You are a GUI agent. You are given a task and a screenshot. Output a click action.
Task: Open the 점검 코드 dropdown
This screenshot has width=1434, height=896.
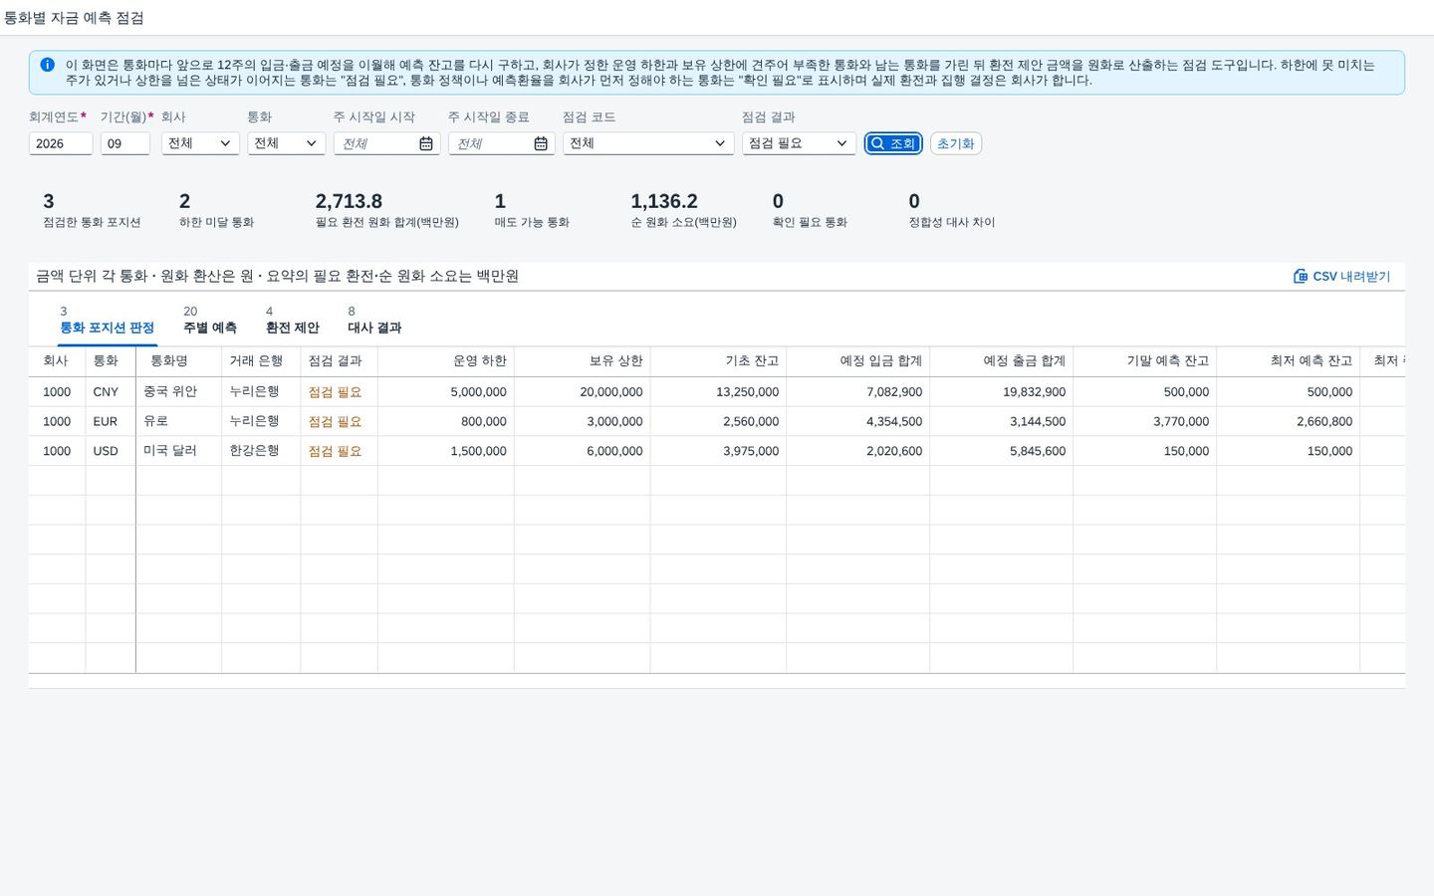coord(648,143)
